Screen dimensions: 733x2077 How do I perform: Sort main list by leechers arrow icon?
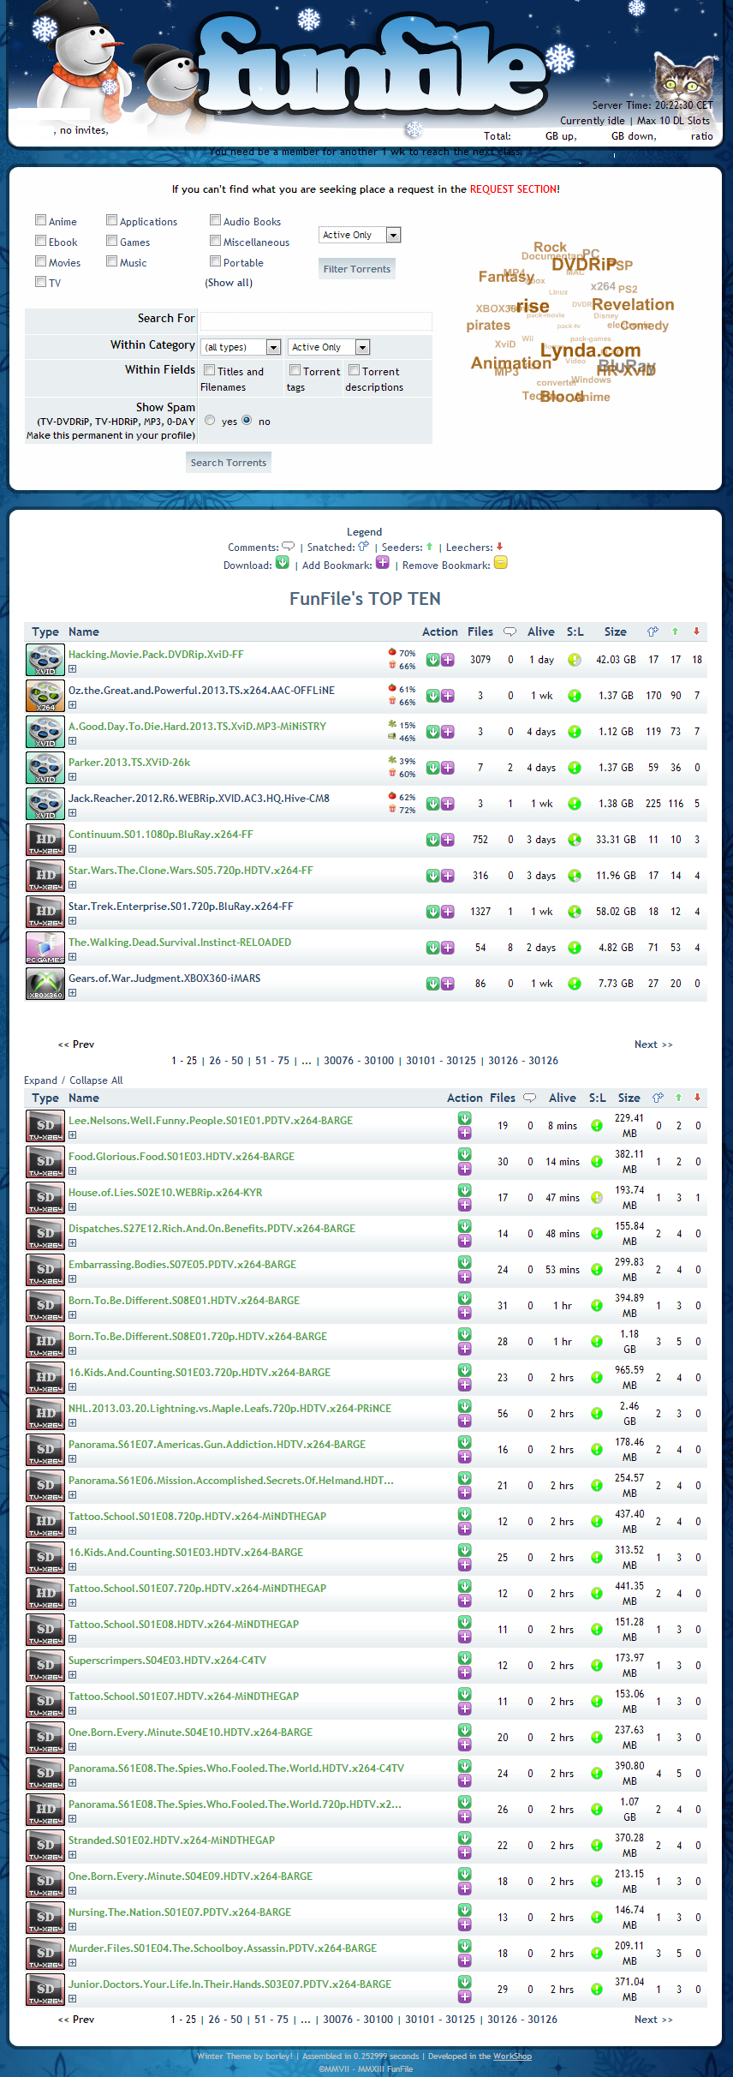(x=697, y=1098)
